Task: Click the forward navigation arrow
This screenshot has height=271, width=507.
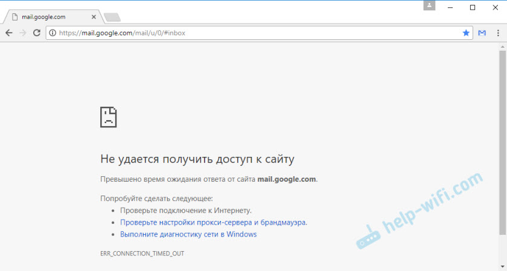Action: coord(23,33)
